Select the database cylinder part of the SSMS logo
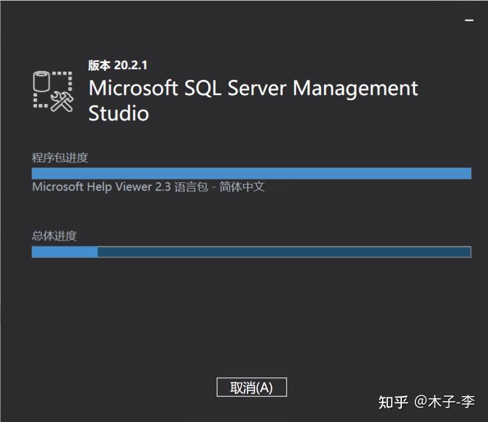Screen dimensions: 488x422 pos(42,81)
